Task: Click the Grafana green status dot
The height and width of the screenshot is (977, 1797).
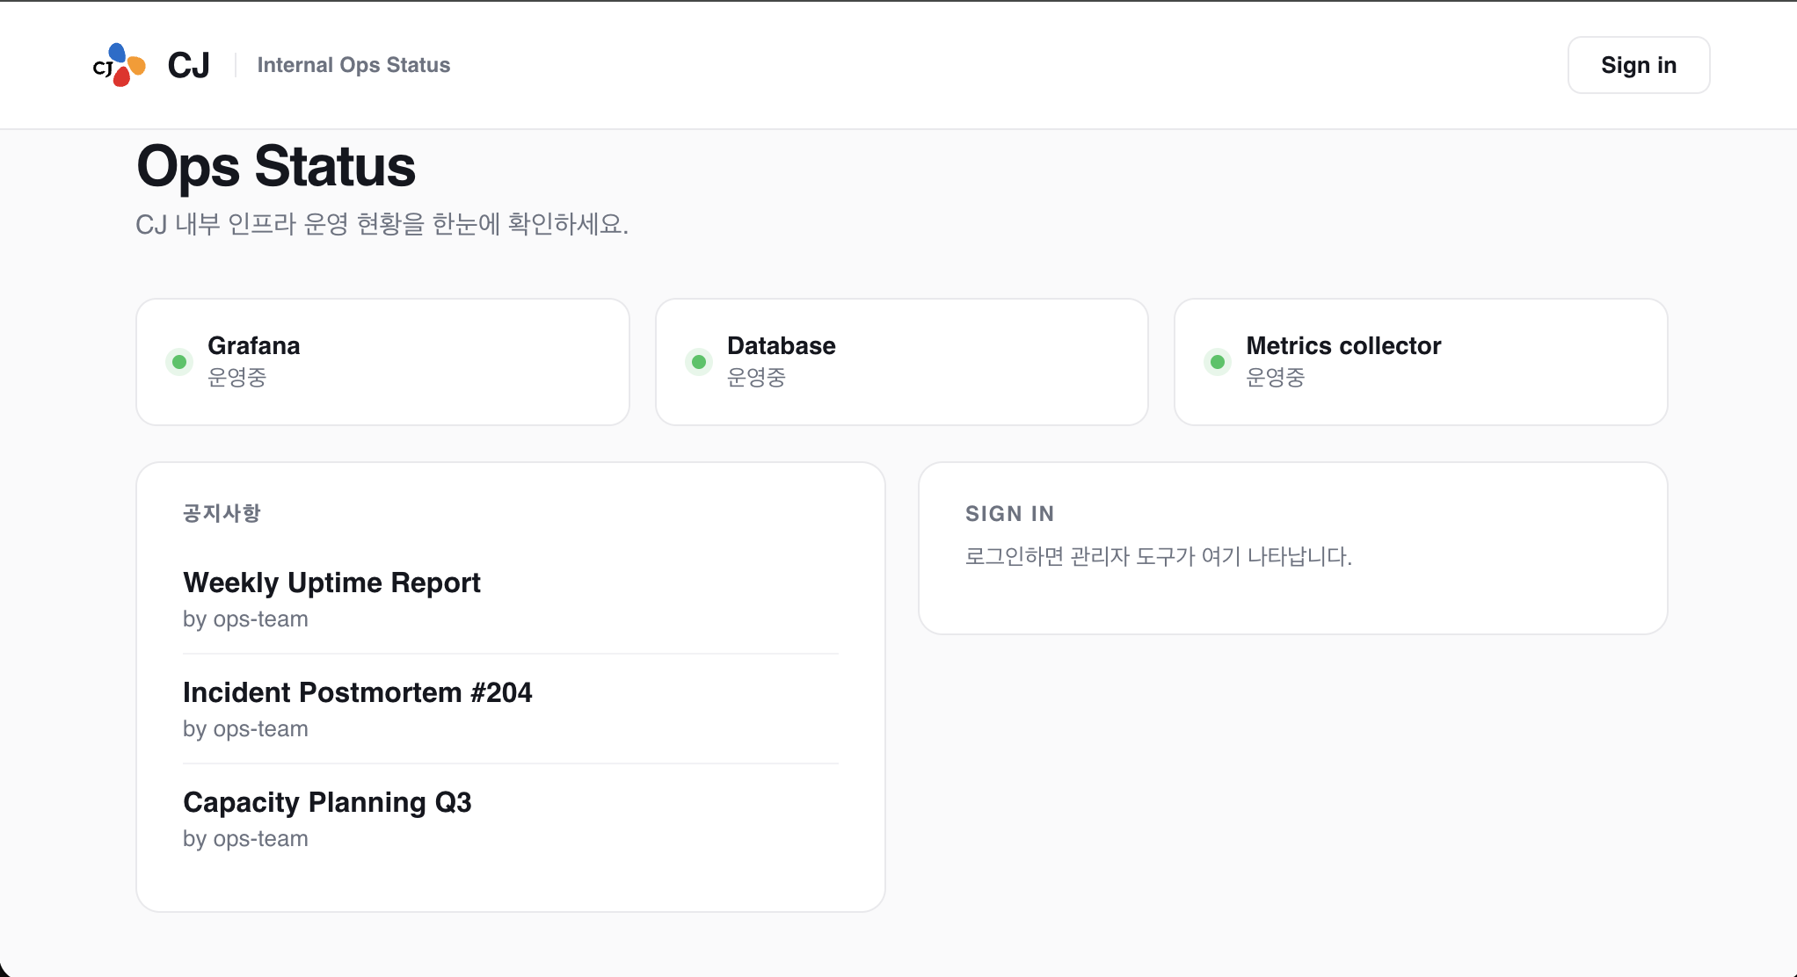Action: tap(179, 362)
